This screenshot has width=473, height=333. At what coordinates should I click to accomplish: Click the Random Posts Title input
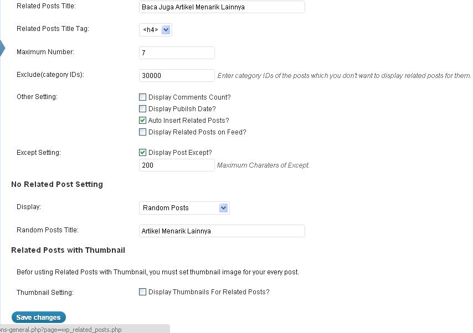point(222,231)
